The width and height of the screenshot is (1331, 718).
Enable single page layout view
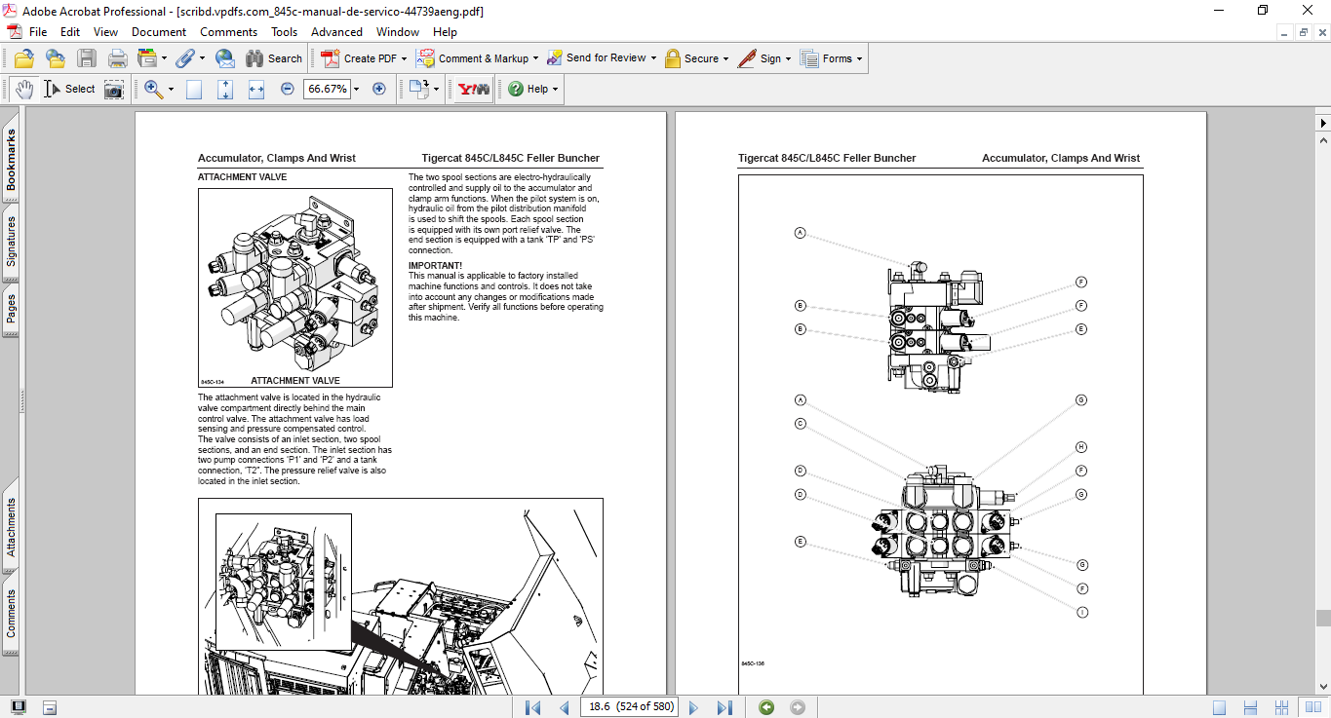pyautogui.click(x=1219, y=707)
